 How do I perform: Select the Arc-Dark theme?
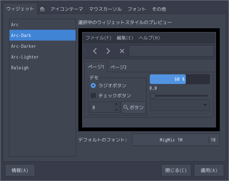(x=42, y=35)
